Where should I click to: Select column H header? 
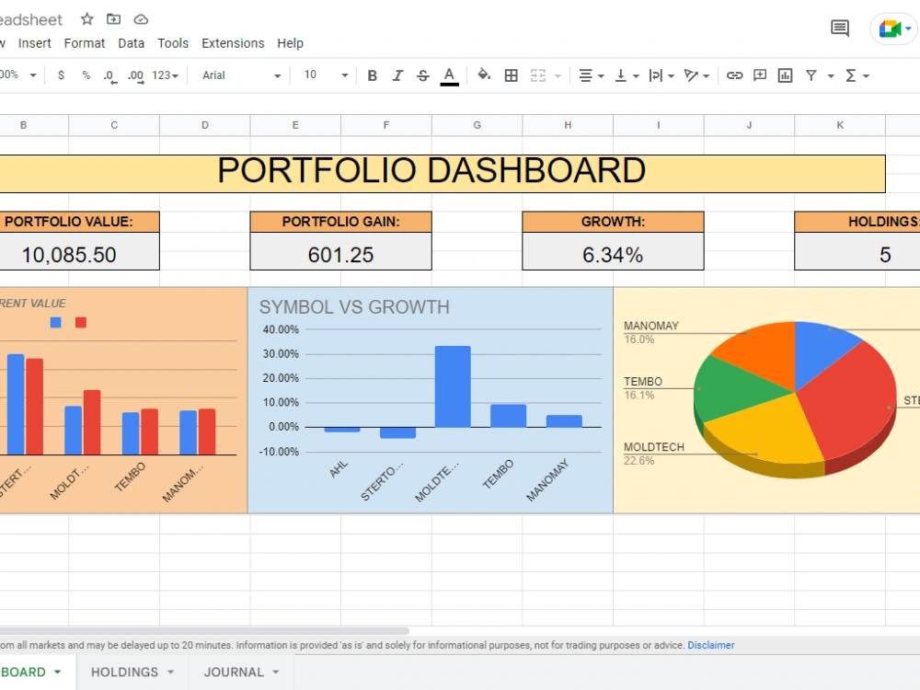coord(568,125)
